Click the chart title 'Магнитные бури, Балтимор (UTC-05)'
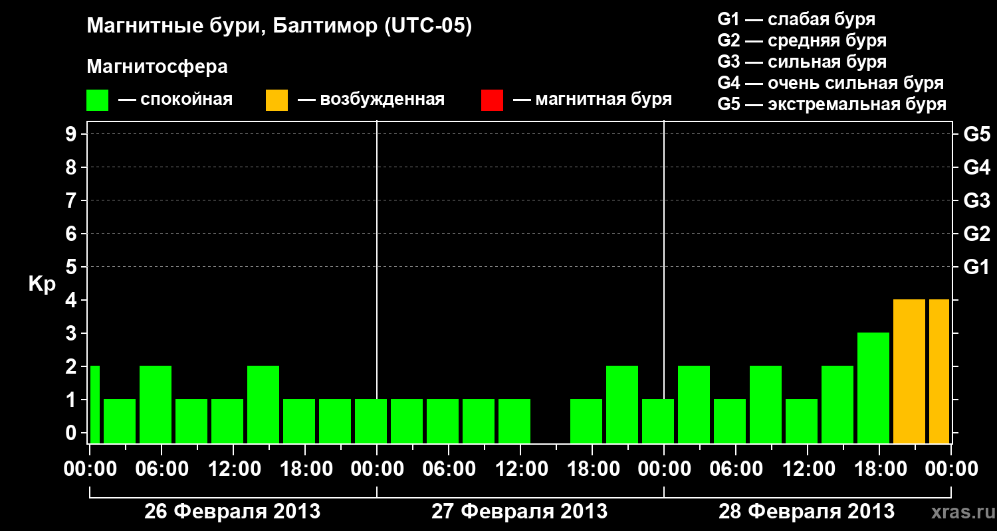Viewport: 997px width, 531px height. point(279,27)
